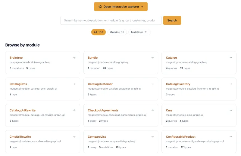
Task: Click the arrow icon on Bundle card
Action: [x=152, y=58]
